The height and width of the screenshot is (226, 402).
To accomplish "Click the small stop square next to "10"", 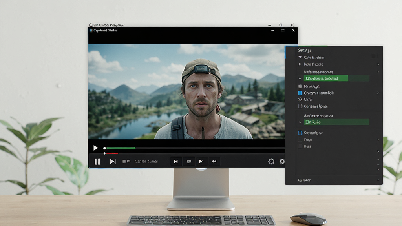I will 124,161.
